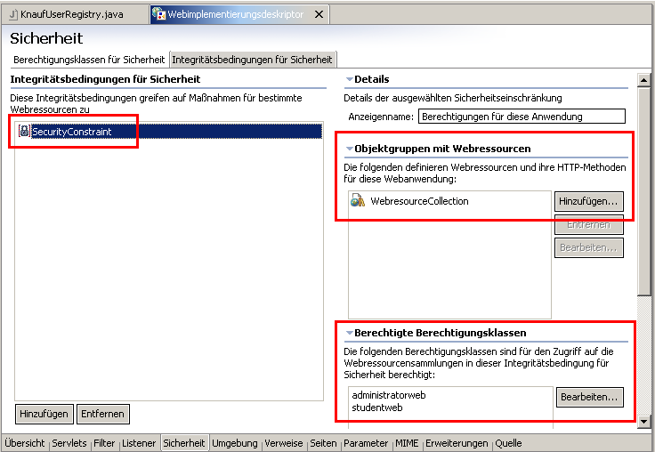Click Hinzufügen below the security constraints list

pyautogui.click(x=44, y=414)
